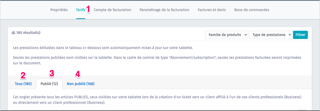
Task: Click the cubes icon beside the results count
Action: [13, 33]
